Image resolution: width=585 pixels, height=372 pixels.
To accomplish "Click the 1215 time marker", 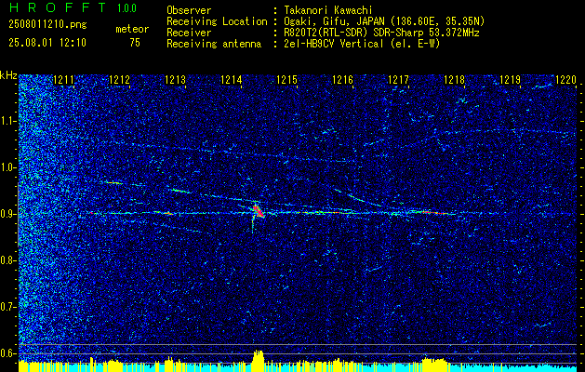I will click(286, 80).
